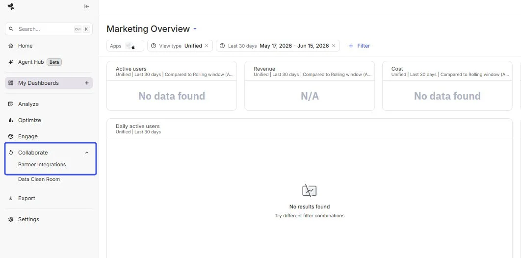This screenshot has width=521, height=258.
Task: Open the Apps filter selector
Action: tap(125, 46)
